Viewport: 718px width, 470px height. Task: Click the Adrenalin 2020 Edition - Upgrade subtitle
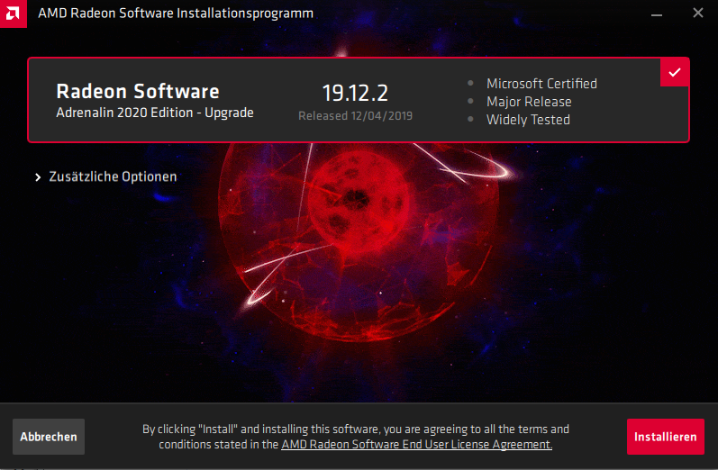click(x=155, y=113)
